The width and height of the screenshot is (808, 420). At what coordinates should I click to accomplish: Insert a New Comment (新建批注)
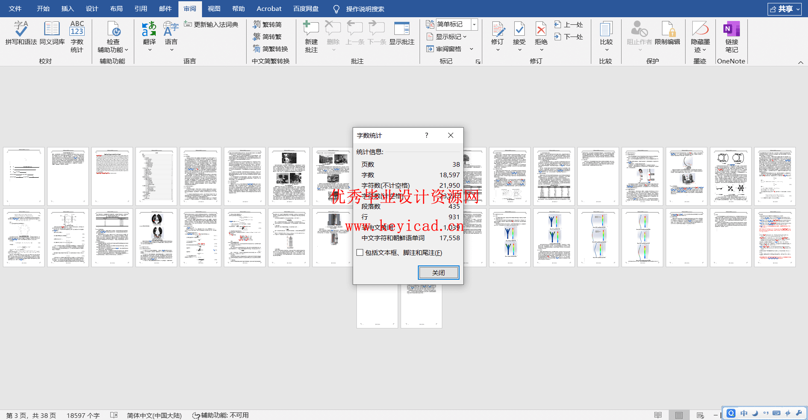click(x=311, y=37)
